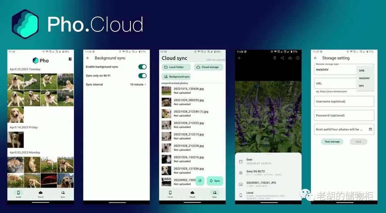Open Local tab on Cloud sync screen
Image resolution: width=386 pixels, height=213 pixels.
coord(170,194)
